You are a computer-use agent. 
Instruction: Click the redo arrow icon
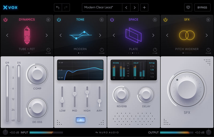click(66, 7)
